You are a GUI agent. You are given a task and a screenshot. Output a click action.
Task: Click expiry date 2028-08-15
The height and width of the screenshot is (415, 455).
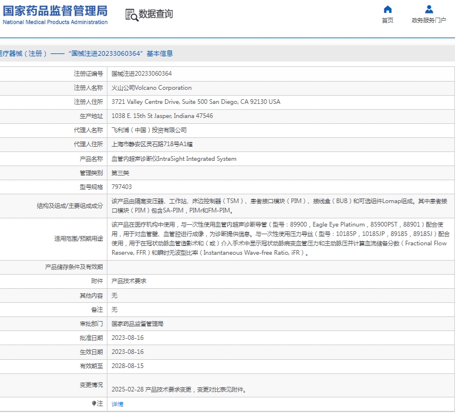[x=127, y=366]
